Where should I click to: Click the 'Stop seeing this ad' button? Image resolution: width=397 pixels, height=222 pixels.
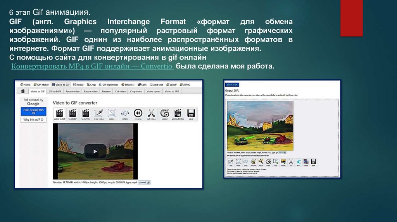tap(33, 111)
